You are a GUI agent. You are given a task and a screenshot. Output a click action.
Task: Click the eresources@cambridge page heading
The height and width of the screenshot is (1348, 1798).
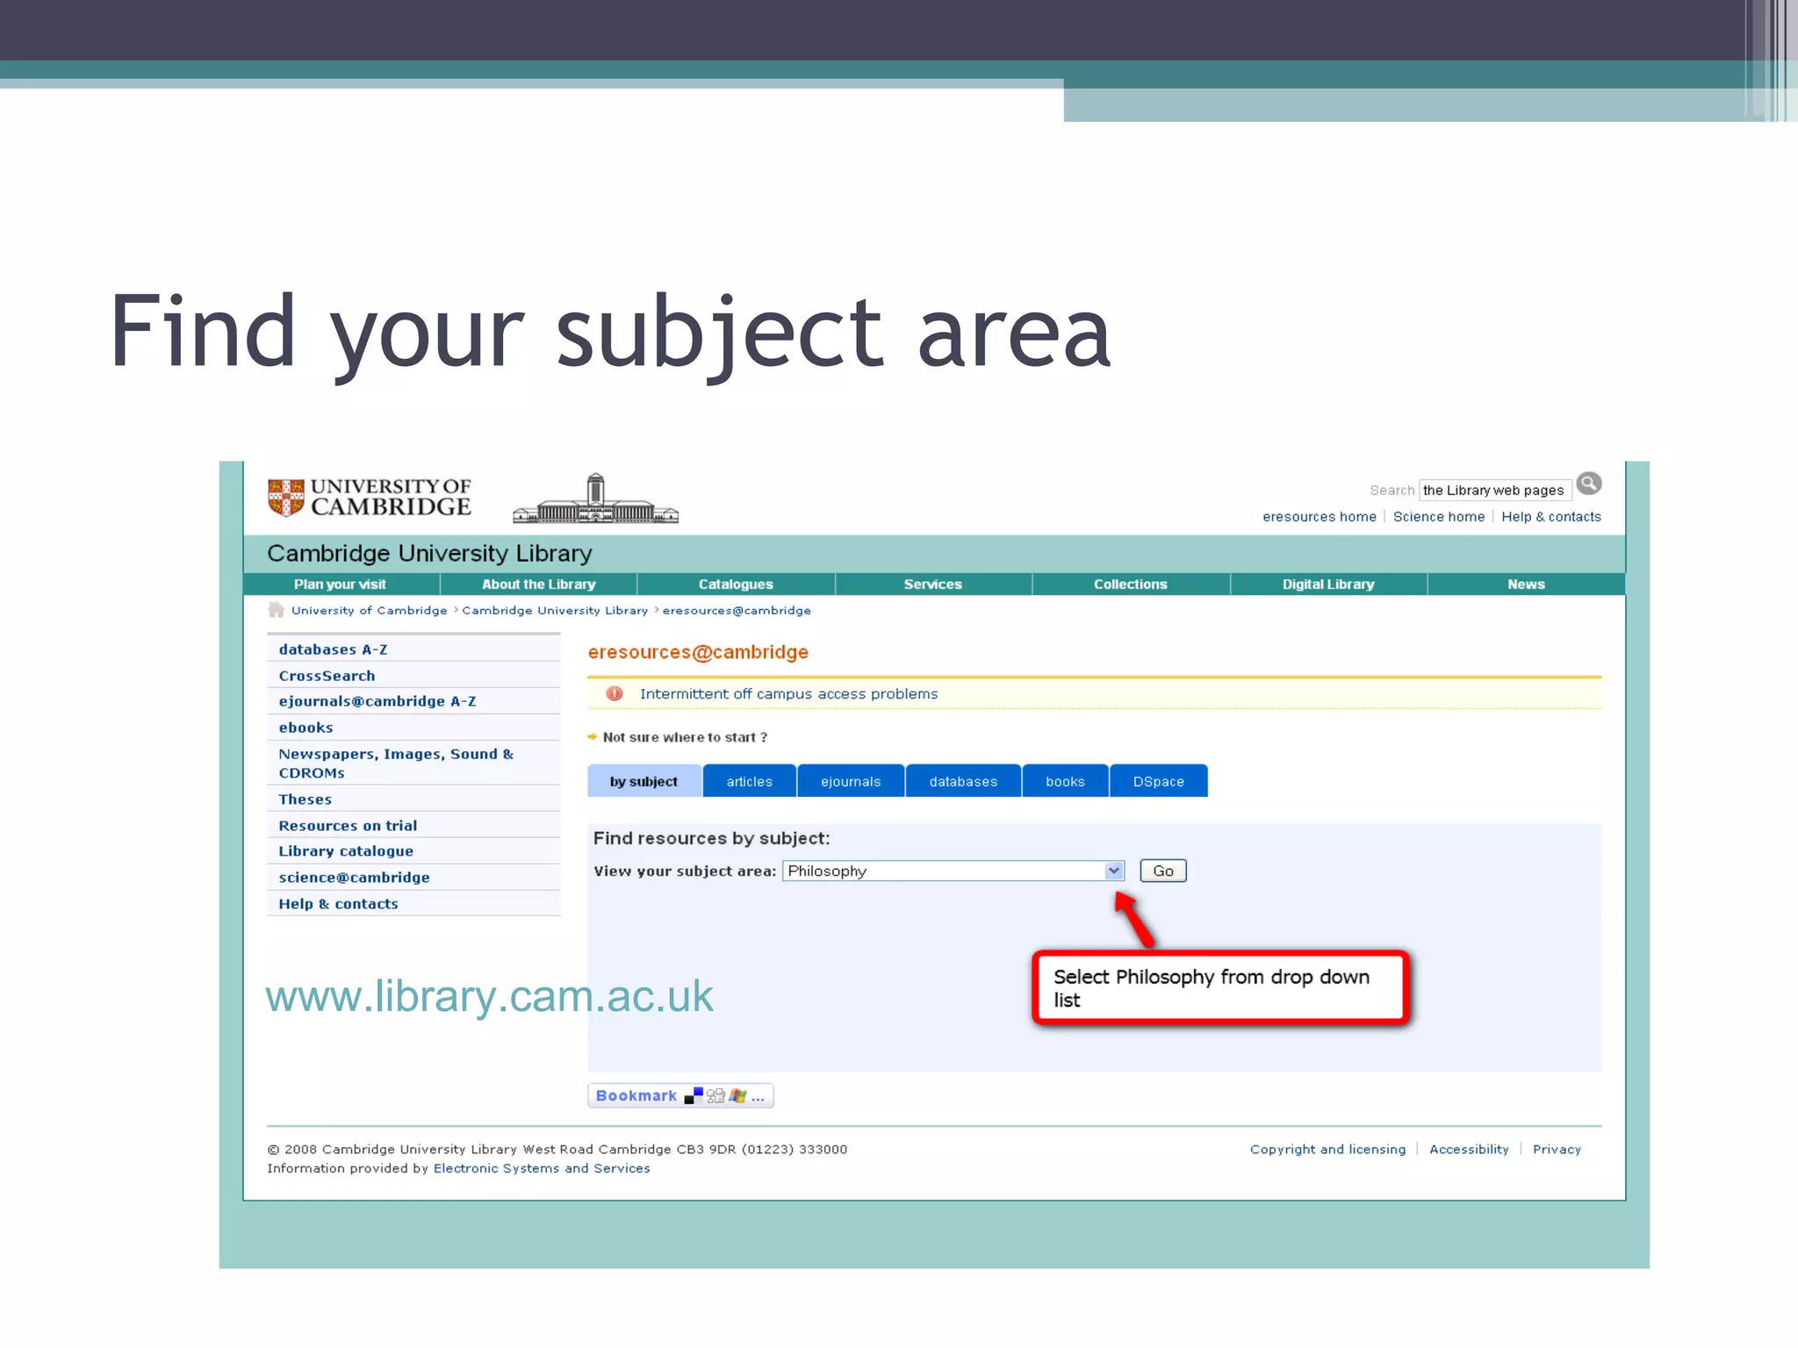pyautogui.click(x=698, y=652)
